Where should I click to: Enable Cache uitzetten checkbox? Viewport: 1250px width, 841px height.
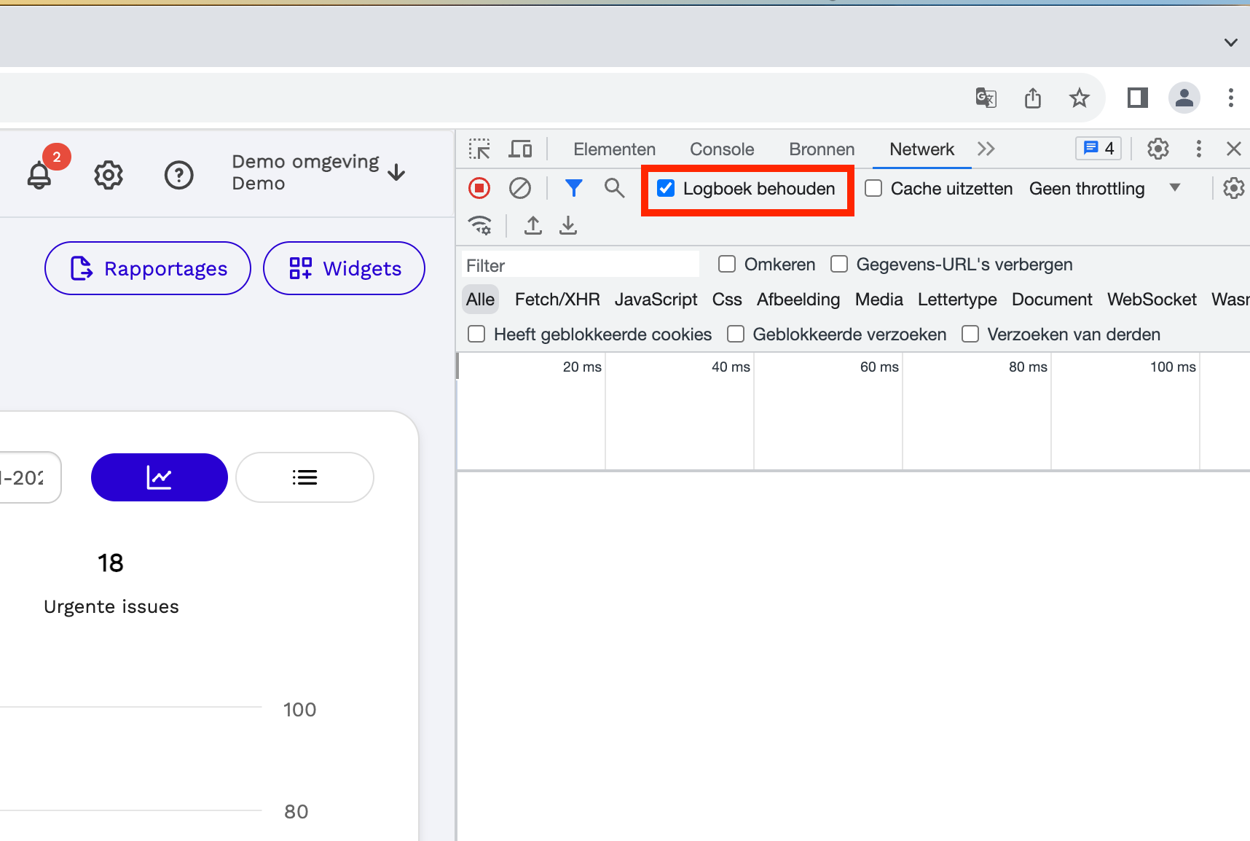pyautogui.click(x=873, y=189)
